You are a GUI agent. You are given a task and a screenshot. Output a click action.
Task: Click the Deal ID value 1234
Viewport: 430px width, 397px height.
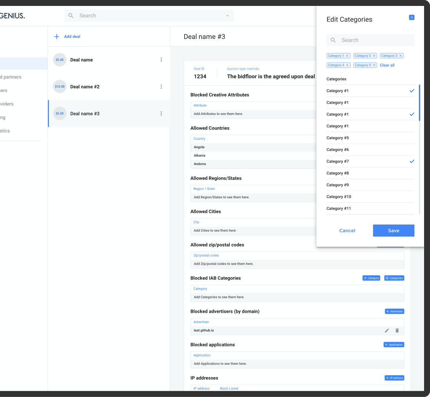(200, 76)
